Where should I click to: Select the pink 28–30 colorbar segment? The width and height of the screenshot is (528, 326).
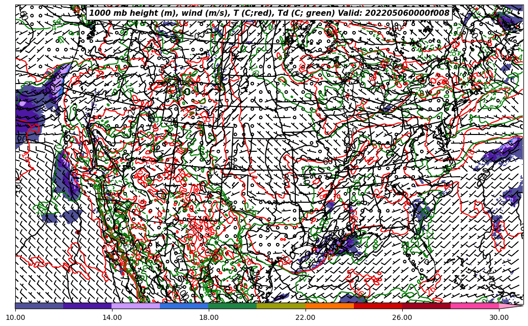pos(475,306)
